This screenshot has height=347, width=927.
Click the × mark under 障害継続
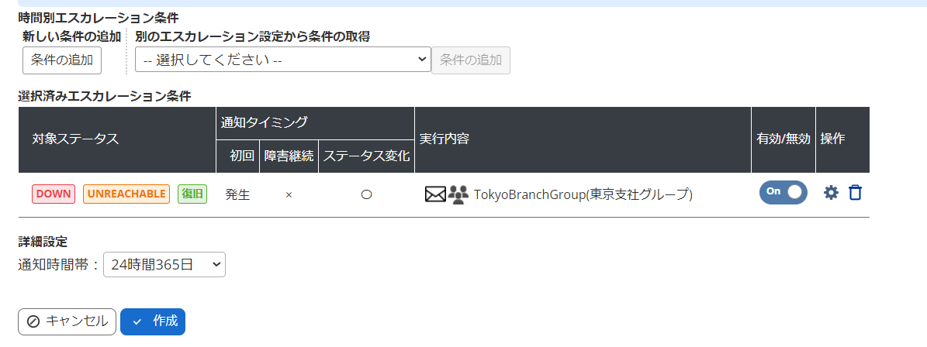coord(289,195)
